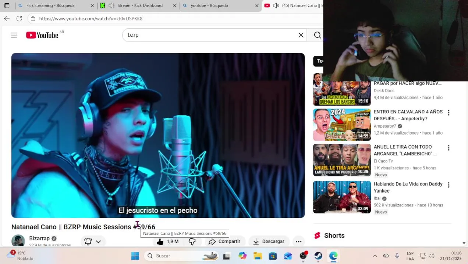Open 'Hablando De La Vida con Daddy Yankee' title
Viewport: 468px width, 264px height.
pos(408,187)
